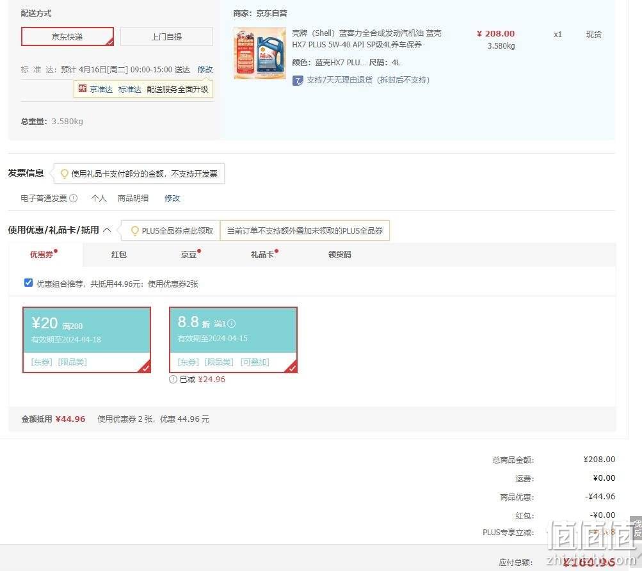
Task: Click the ¥208.00 product price
Action: pos(495,33)
